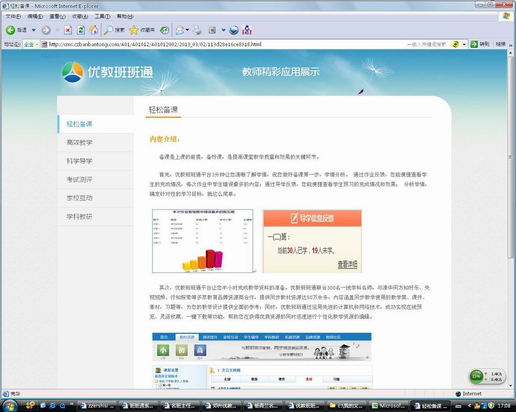Click the Edit page toolbar icon
This screenshot has width=516, height=412.
pos(212,30)
